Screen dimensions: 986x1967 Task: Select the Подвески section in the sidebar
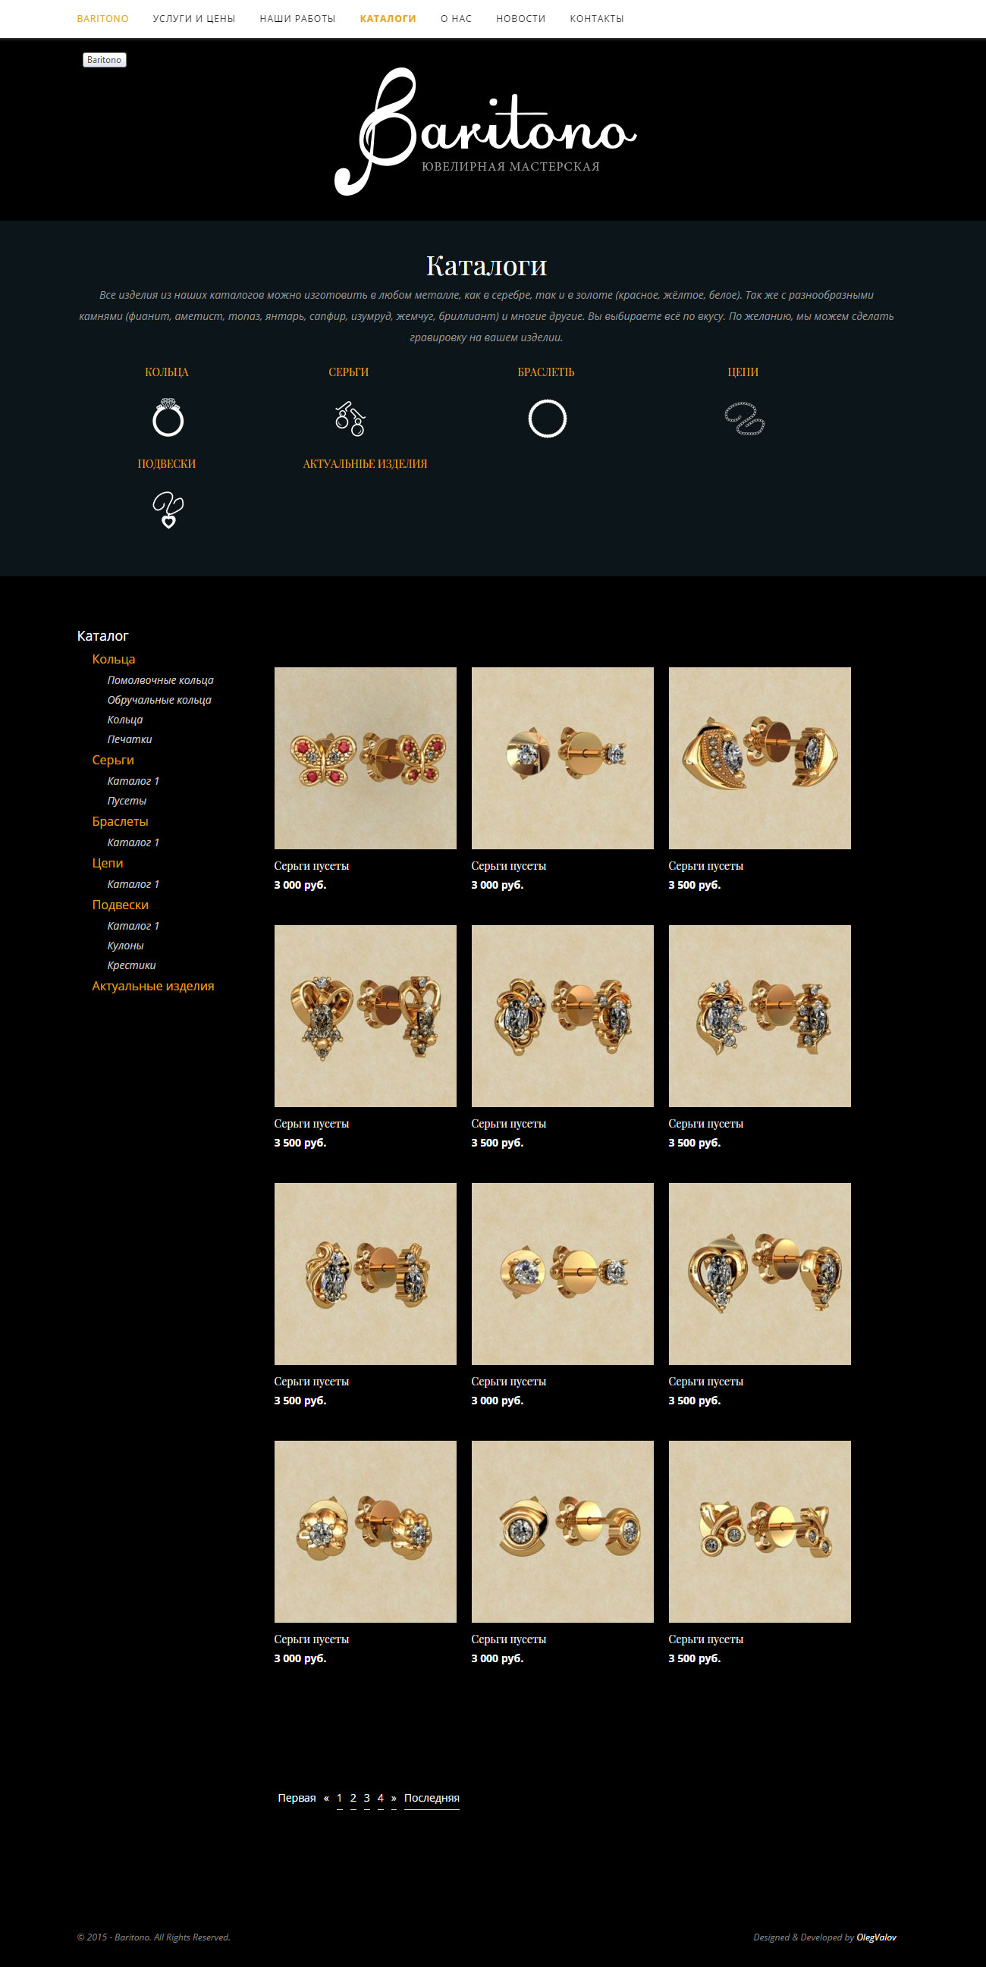pyautogui.click(x=120, y=905)
